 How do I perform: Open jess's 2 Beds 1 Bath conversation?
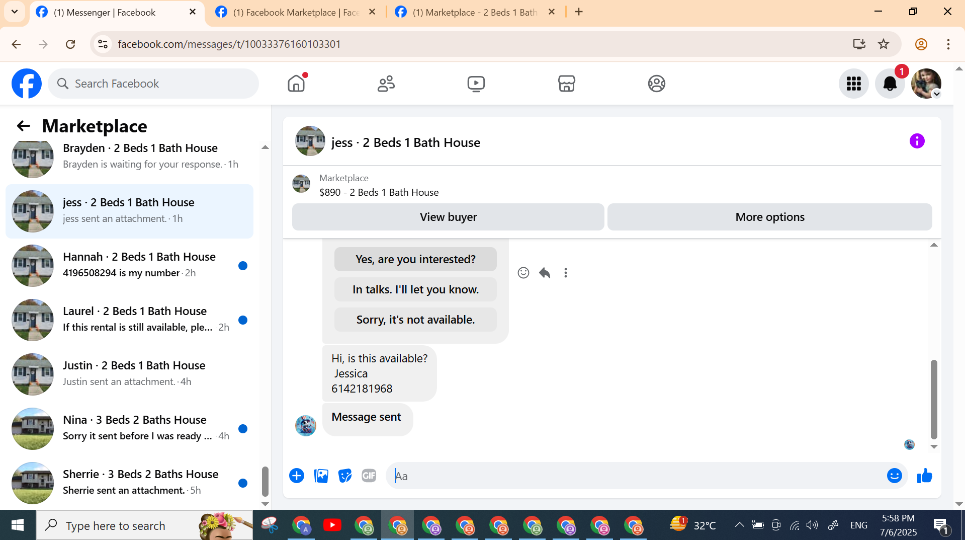(130, 211)
